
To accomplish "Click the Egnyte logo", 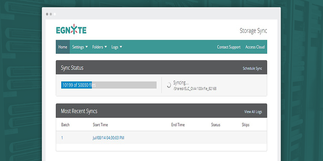I will [71, 29].
